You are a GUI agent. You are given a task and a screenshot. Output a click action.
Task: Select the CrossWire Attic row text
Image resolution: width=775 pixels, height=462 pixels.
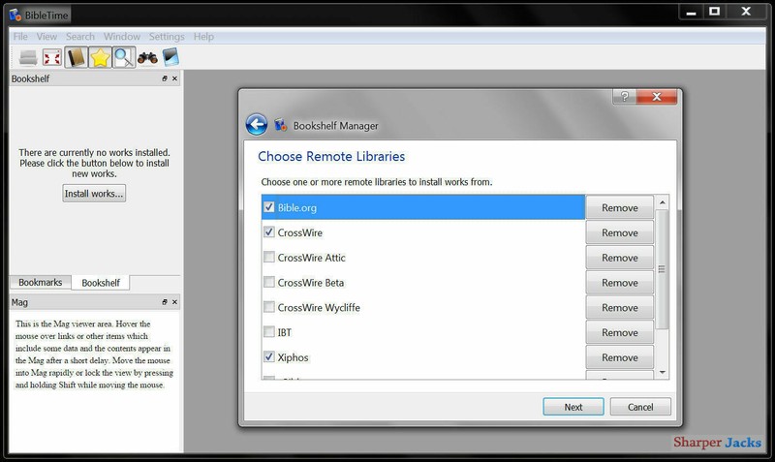[x=311, y=258]
